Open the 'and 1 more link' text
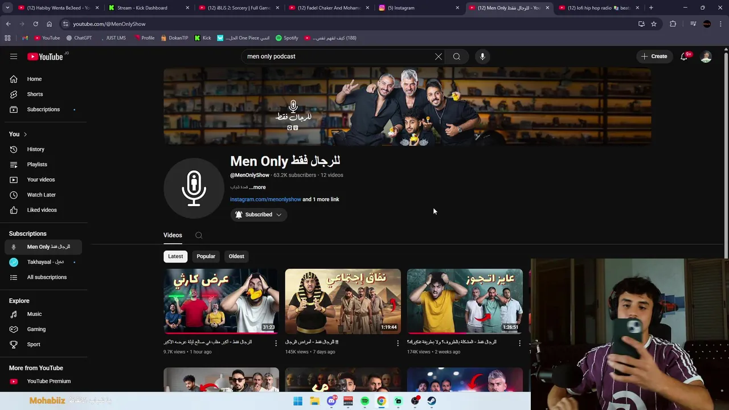This screenshot has width=729, height=410. pyautogui.click(x=321, y=199)
